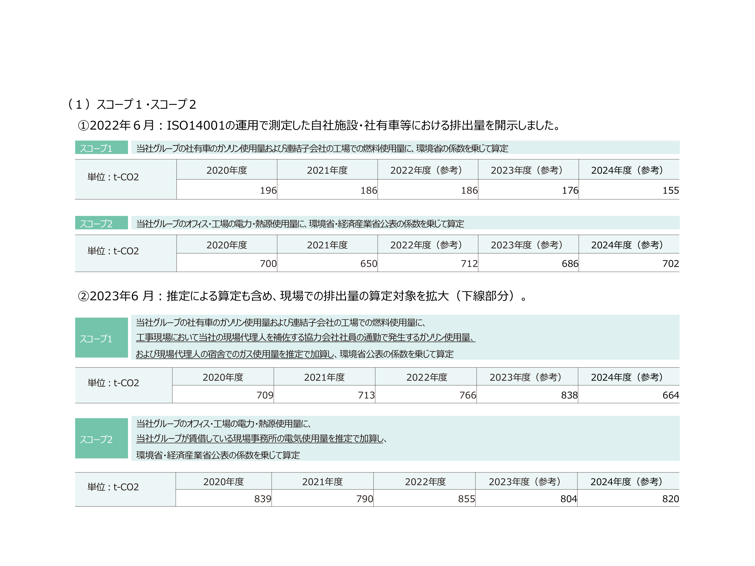Click the line 当社グループのオフィス・工場の電力・熱源使用量に、環境省・経済産業省公表の係数を乗じて算定
The height and width of the screenshot is (566, 755).
point(300,224)
